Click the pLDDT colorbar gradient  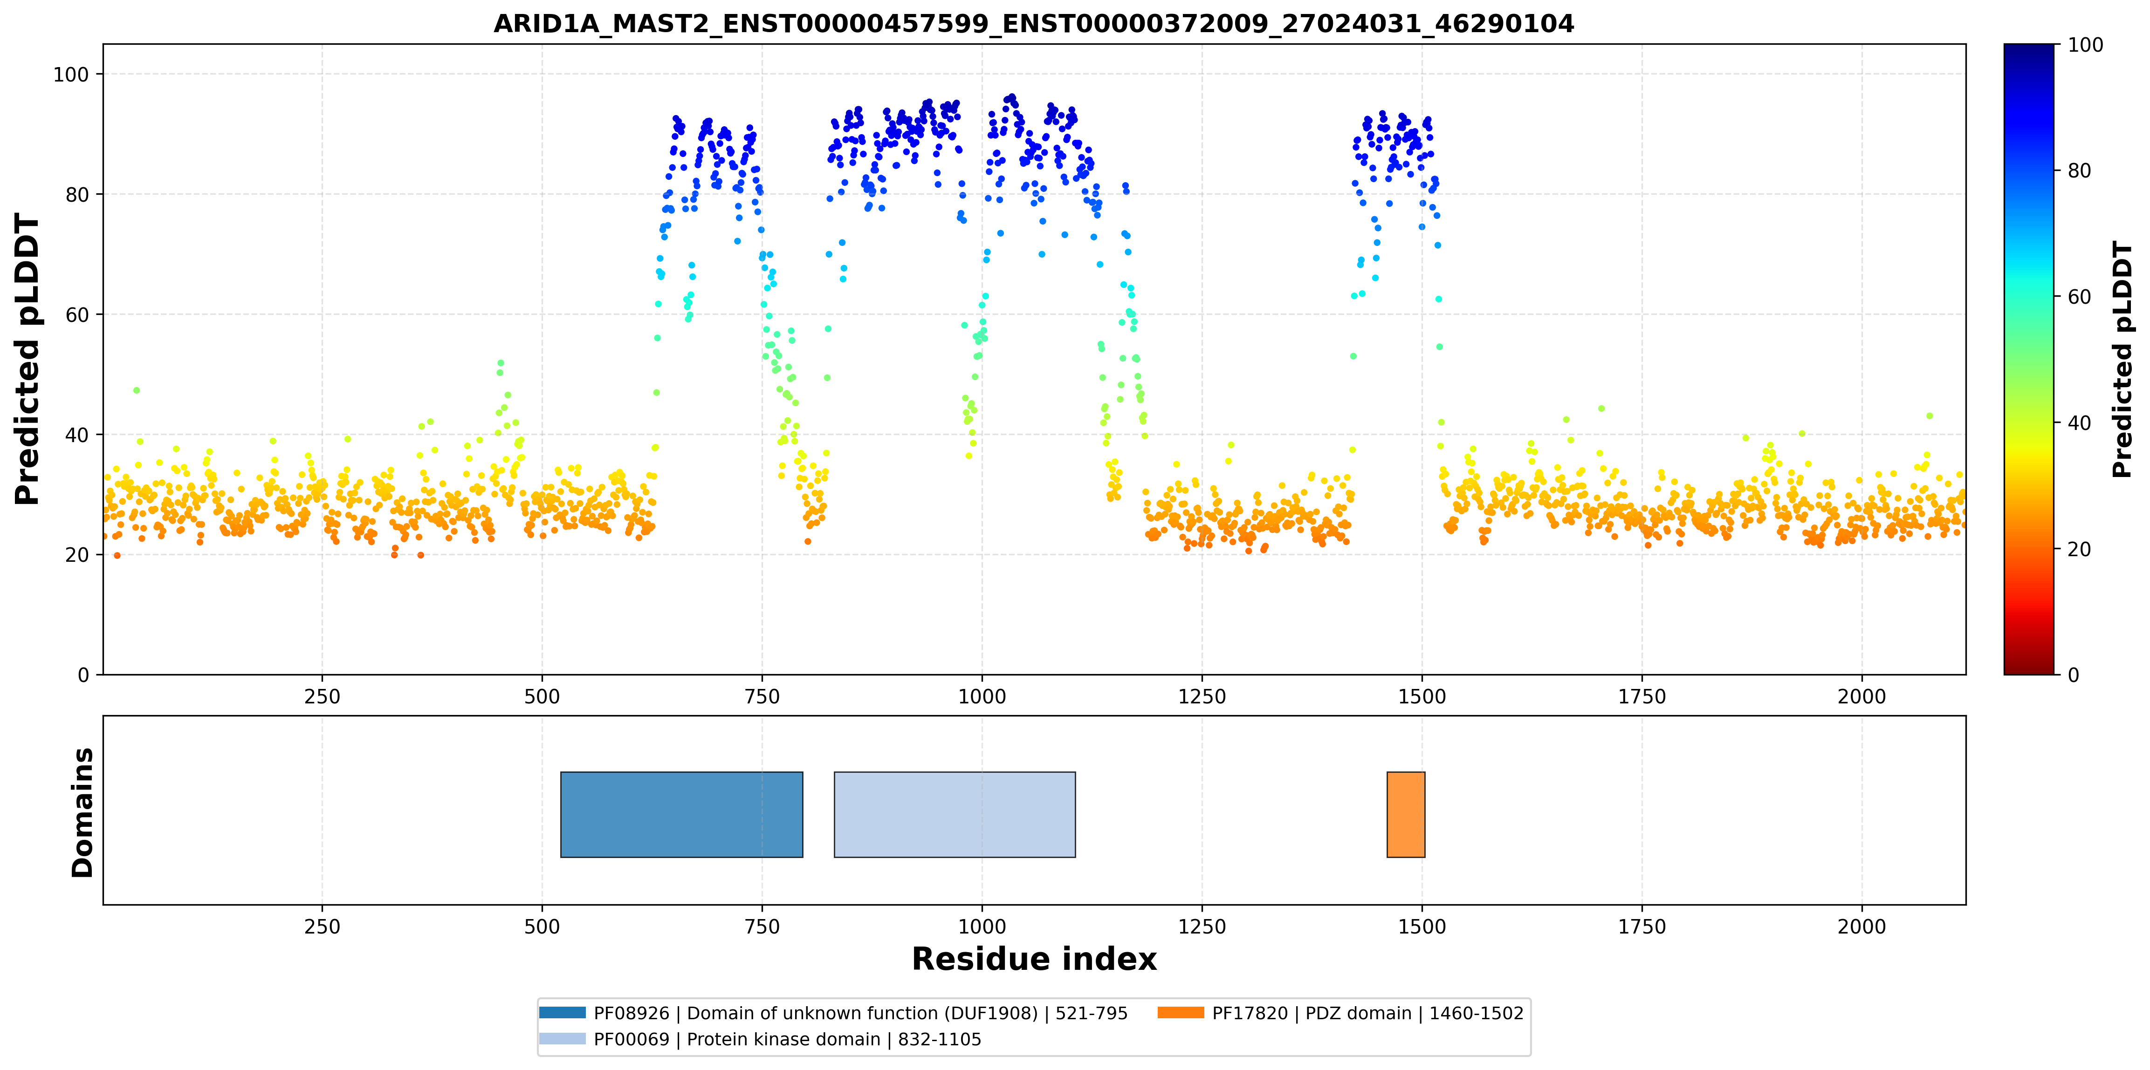pos(2028,359)
